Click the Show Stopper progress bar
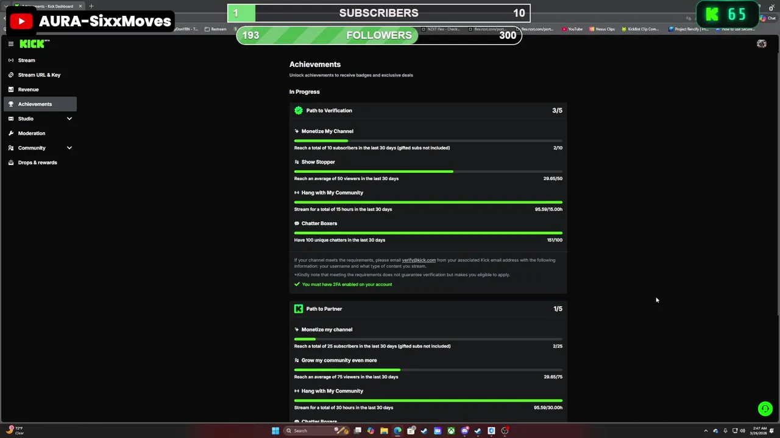 pyautogui.click(x=428, y=172)
